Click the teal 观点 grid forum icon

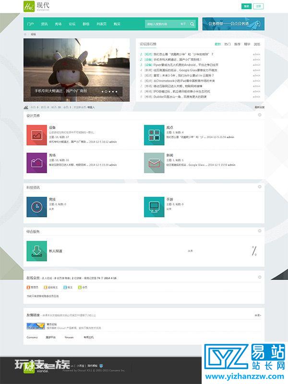(x=154, y=135)
